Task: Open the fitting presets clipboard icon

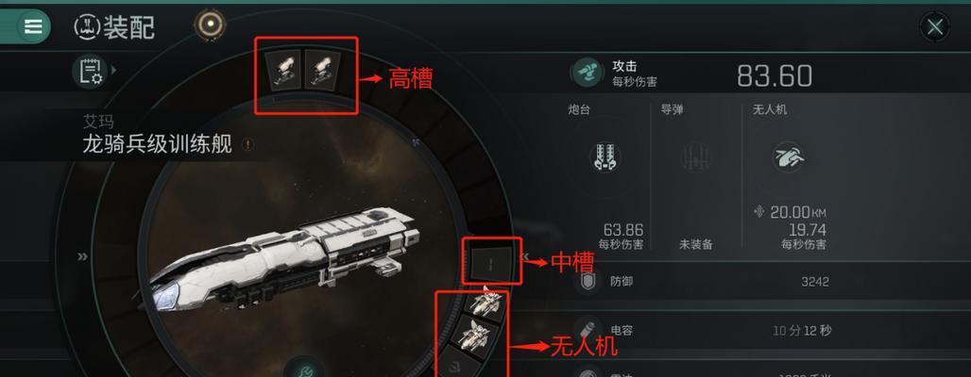Action: (90, 71)
